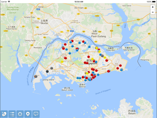Open the settings gear

(20, 114)
